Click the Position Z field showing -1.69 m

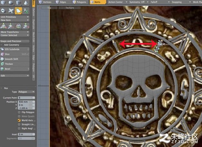(x=26, y=108)
